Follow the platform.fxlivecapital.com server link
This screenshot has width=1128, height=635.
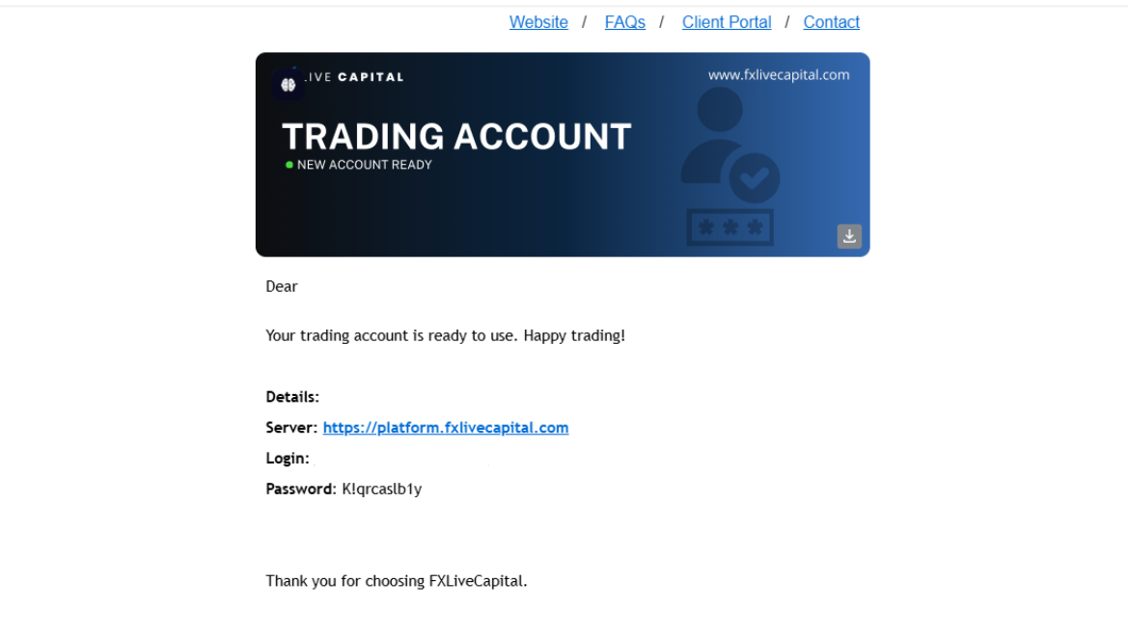(x=445, y=428)
